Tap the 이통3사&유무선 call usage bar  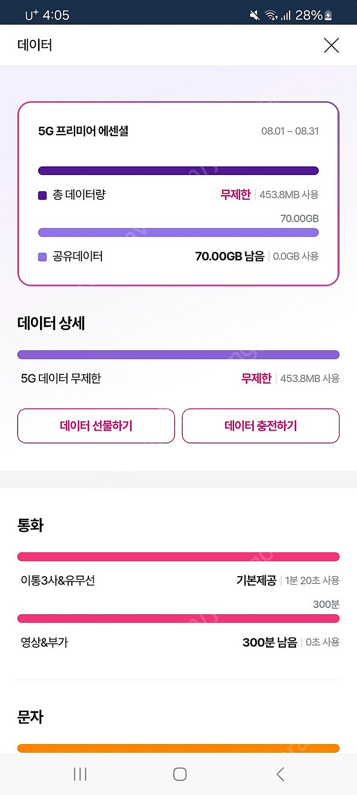[x=178, y=557]
